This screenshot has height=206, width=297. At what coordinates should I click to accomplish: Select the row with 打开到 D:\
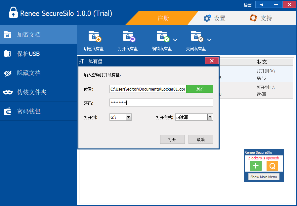(x=256, y=74)
